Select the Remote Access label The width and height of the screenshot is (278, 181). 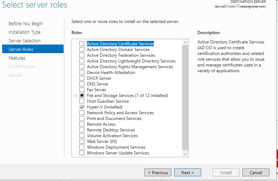101,124
